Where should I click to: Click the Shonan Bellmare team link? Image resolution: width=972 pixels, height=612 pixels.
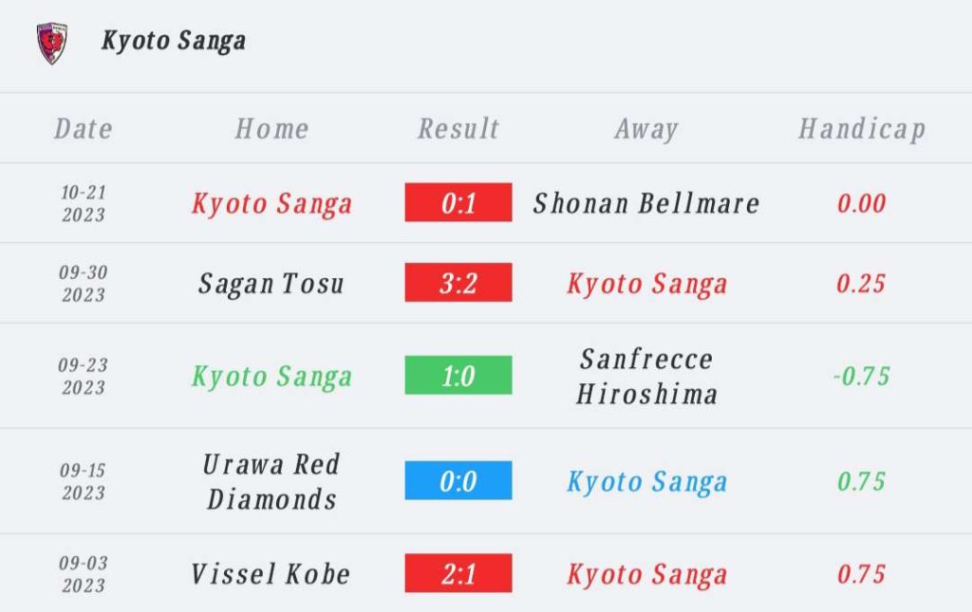(646, 203)
